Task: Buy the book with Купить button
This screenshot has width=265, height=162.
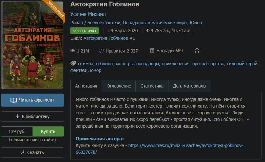Action: coord(48,131)
